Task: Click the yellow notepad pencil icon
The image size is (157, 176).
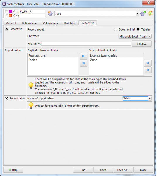Action: tap(150, 13)
